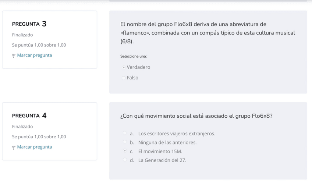Select radio button for option d

click(125, 160)
